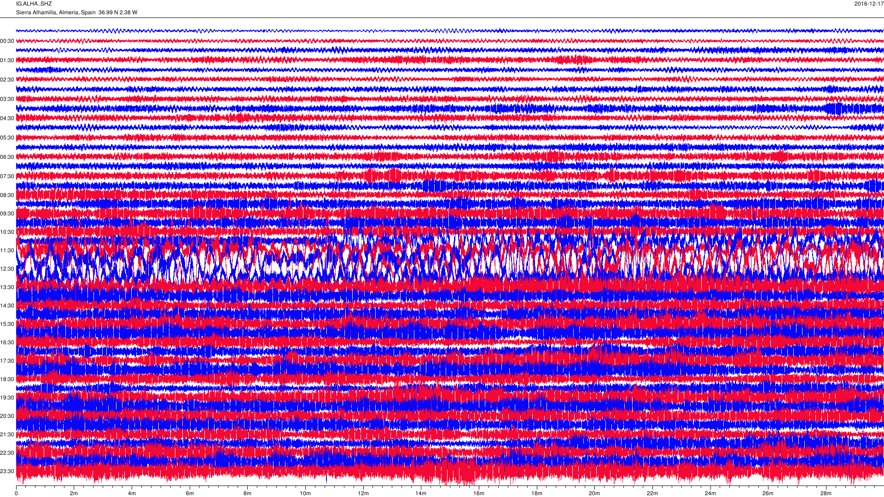
Task: Select the 22:30 time row label
Action: [7, 453]
